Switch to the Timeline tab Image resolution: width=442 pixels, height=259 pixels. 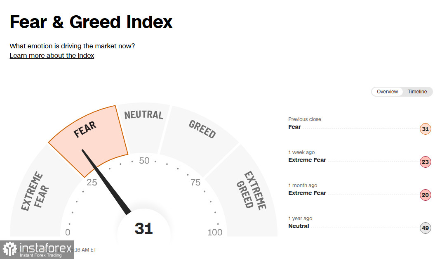point(417,92)
